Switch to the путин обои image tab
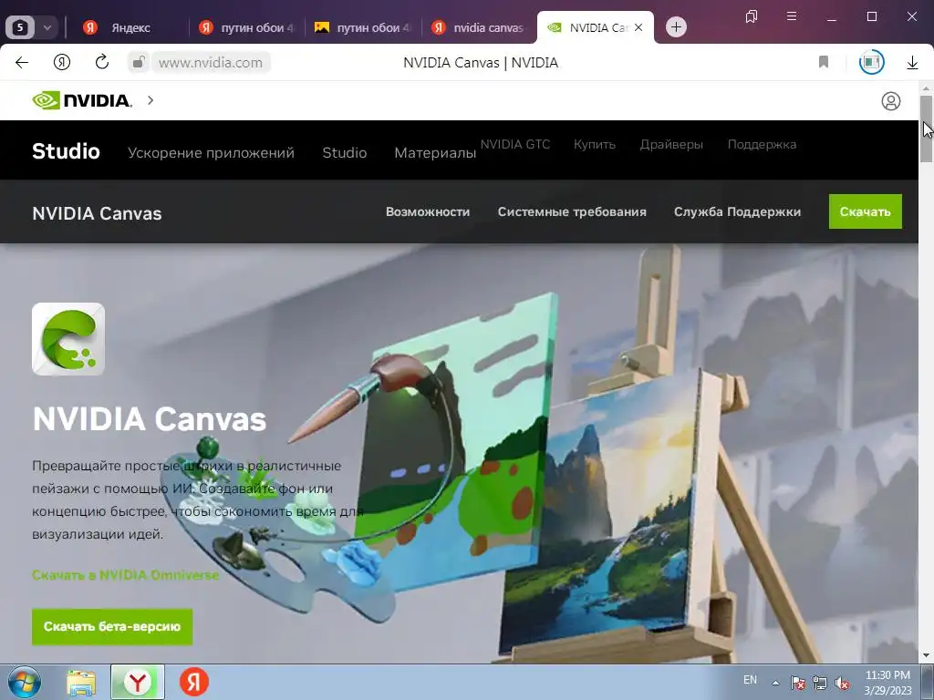The image size is (934, 700). [x=363, y=27]
